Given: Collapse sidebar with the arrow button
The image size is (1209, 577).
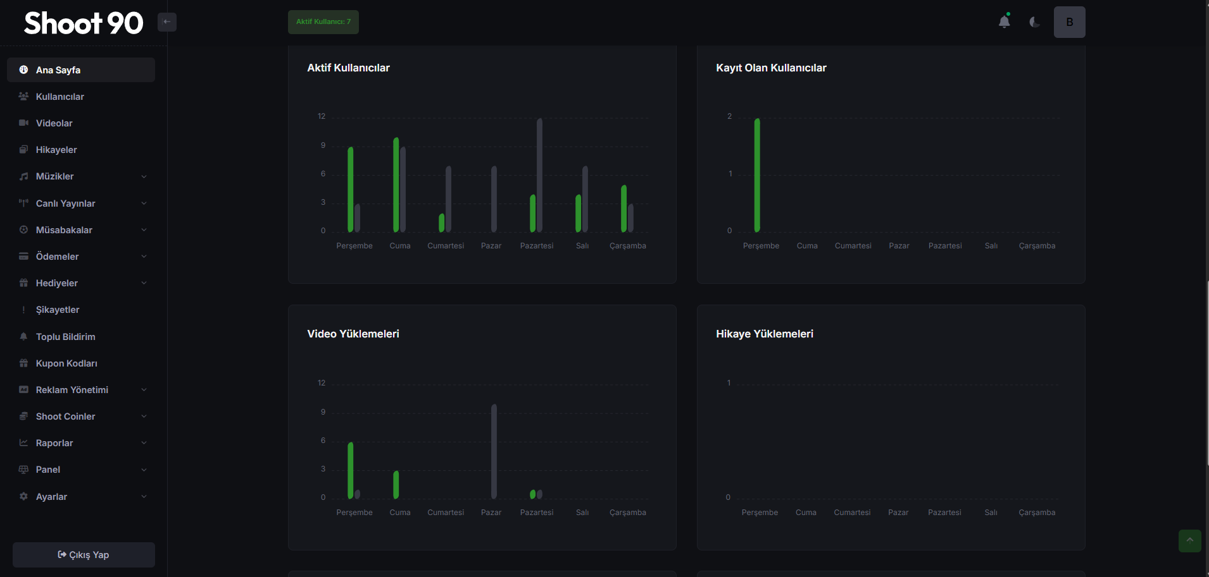Looking at the screenshot, I should (167, 22).
